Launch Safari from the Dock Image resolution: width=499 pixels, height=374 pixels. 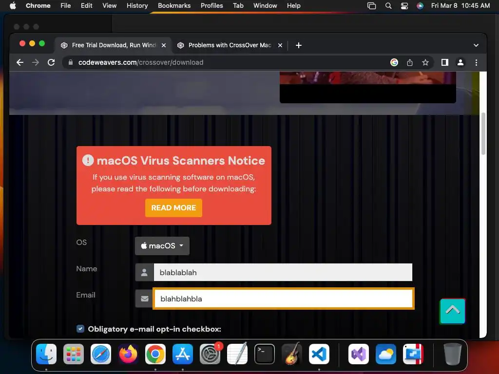click(x=101, y=354)
